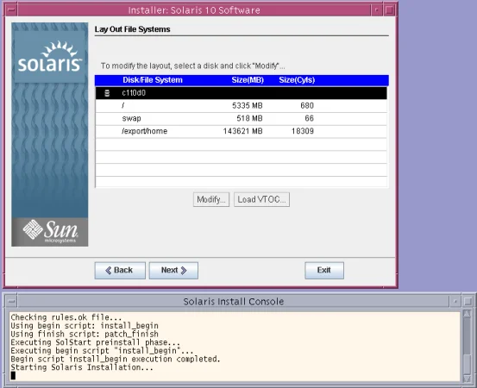Minimize the Solaris Install Console window
477x388 pixels.
(455, 301)
